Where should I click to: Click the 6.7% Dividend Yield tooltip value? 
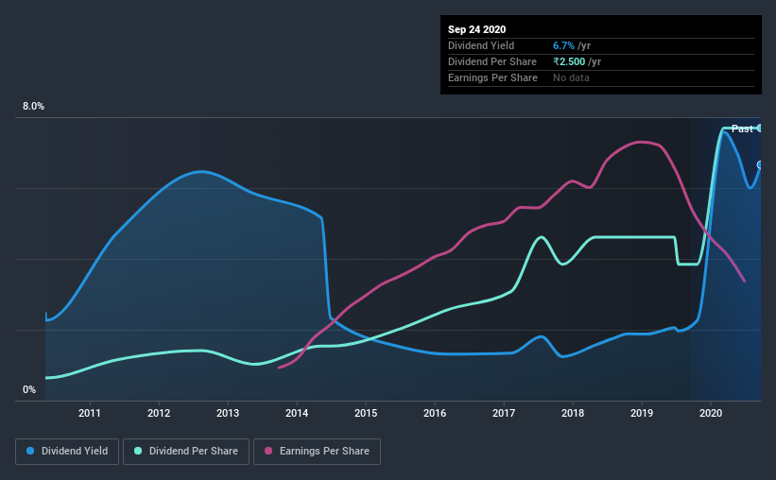[x=563, y=45]
